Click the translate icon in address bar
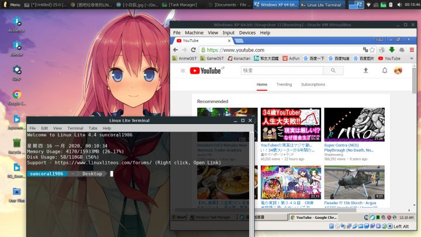The height and width of the screenshot is (237, 421). 365,50
